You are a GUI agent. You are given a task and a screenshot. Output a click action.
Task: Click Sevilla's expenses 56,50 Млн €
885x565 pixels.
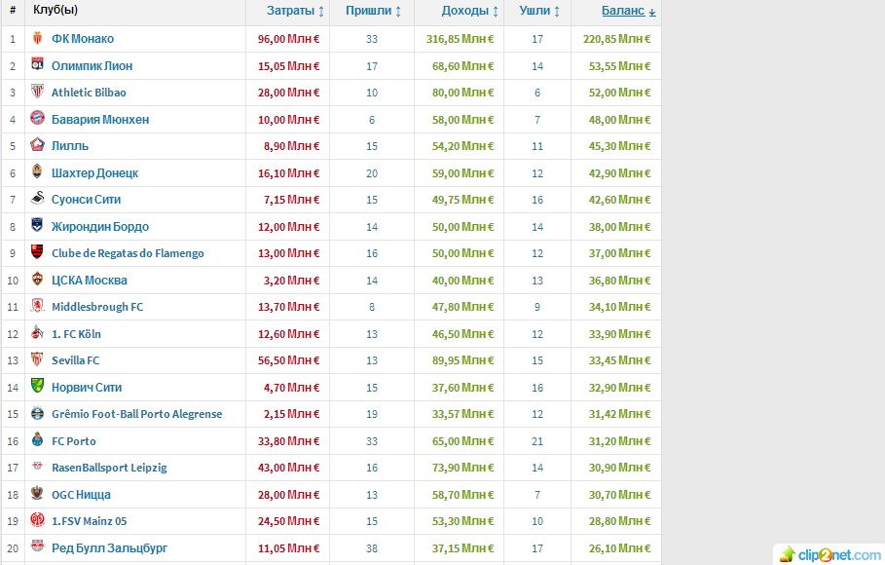(288, 360)
